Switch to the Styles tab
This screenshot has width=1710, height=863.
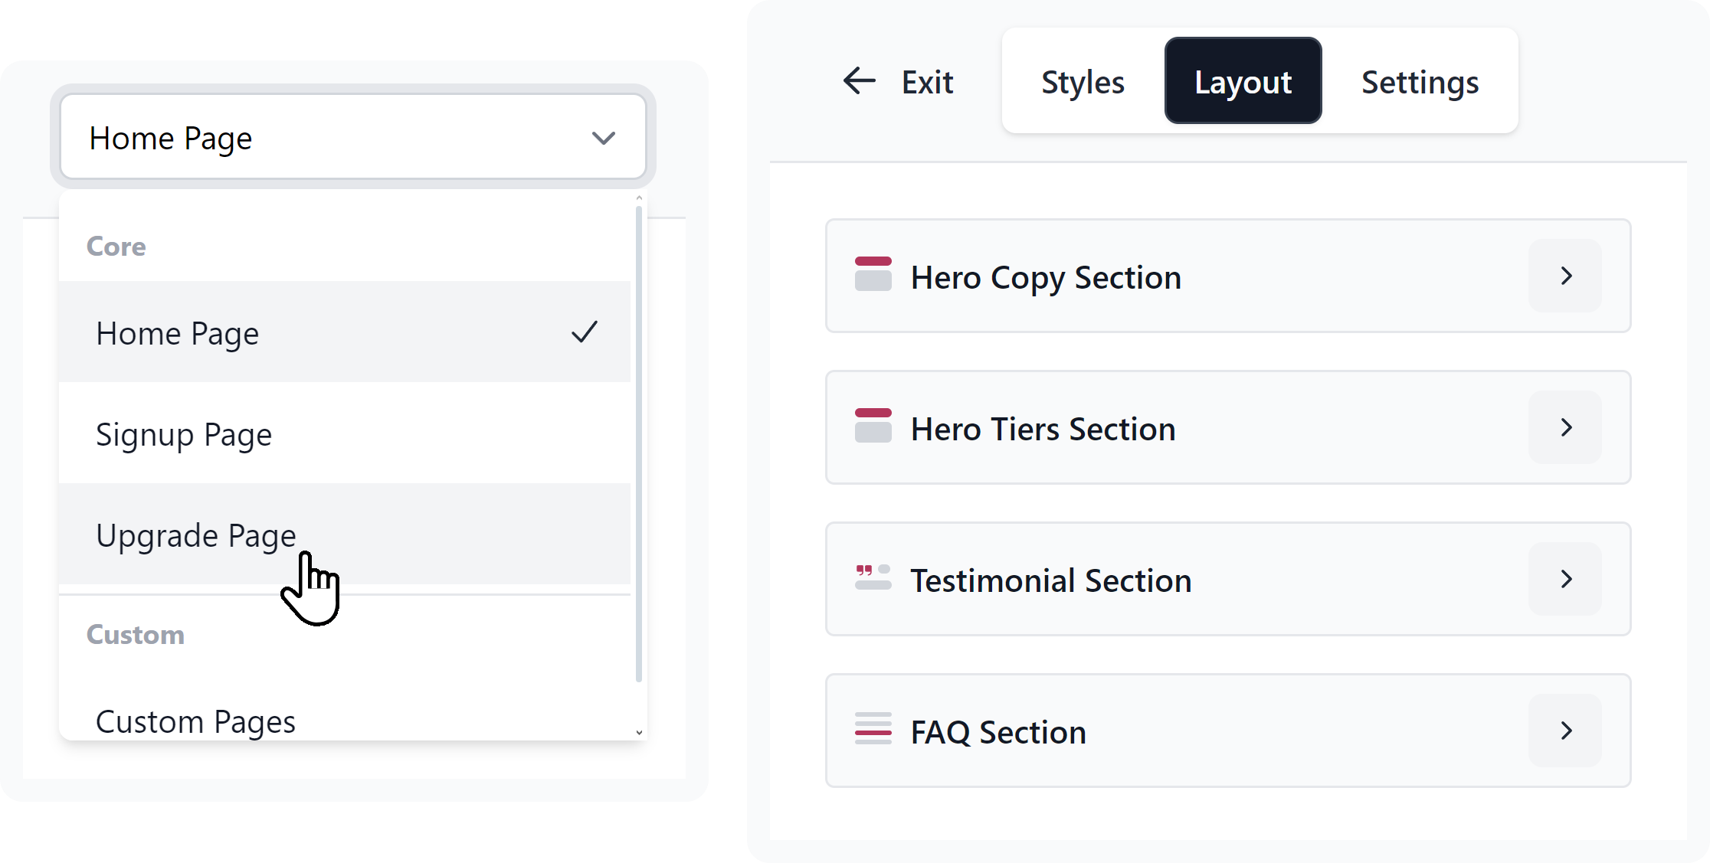[x=1082, y=82]
